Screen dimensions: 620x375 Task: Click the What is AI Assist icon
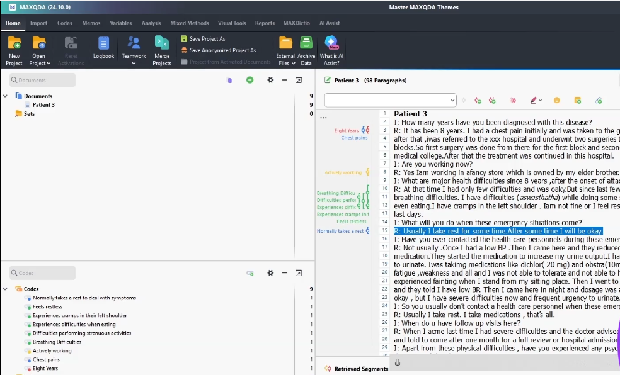coord(331,43)
